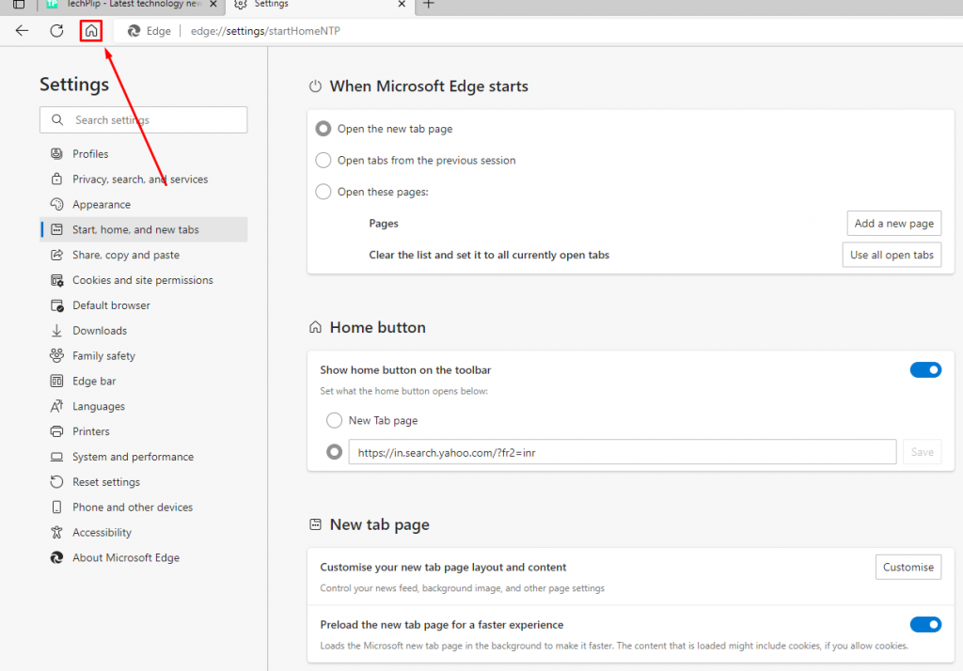Viewport: 963px width, 671px height.
Task: Open Cookies and site permissions settings
Action: [x=144, y=280]
